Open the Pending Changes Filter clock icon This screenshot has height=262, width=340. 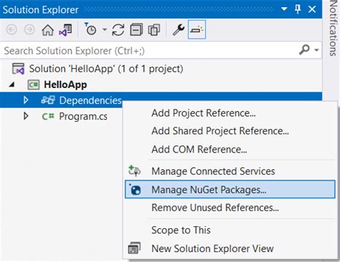click(x=90, y=29)
